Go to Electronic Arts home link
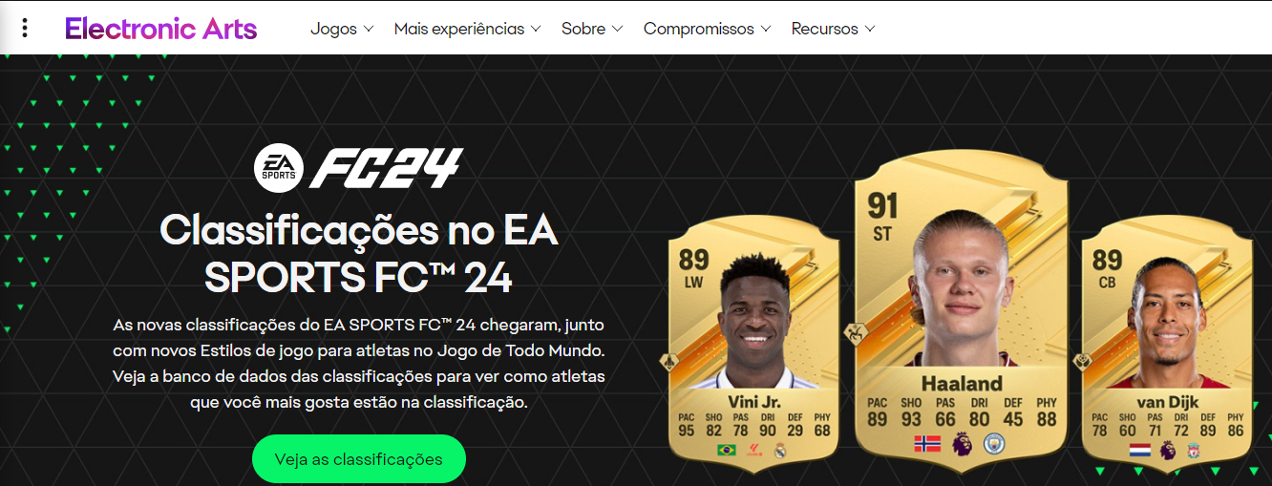 (160, 28)
